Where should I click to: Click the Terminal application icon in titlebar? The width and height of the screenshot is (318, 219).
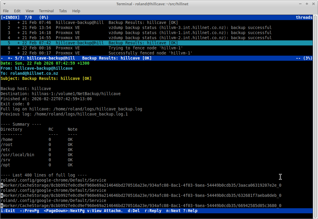point(4,4)
